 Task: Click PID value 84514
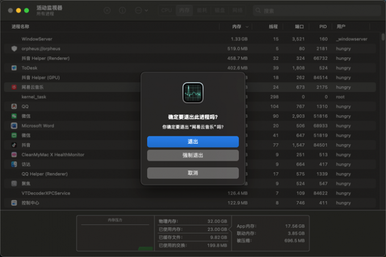(x=320, y=78)
